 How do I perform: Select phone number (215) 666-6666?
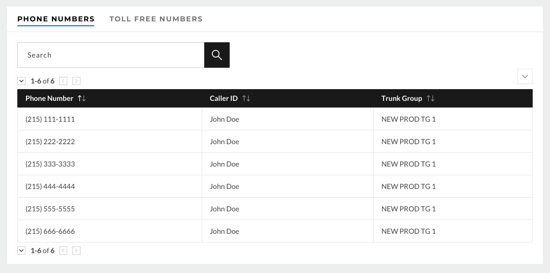pyautogui.click(x=50, y=232)
